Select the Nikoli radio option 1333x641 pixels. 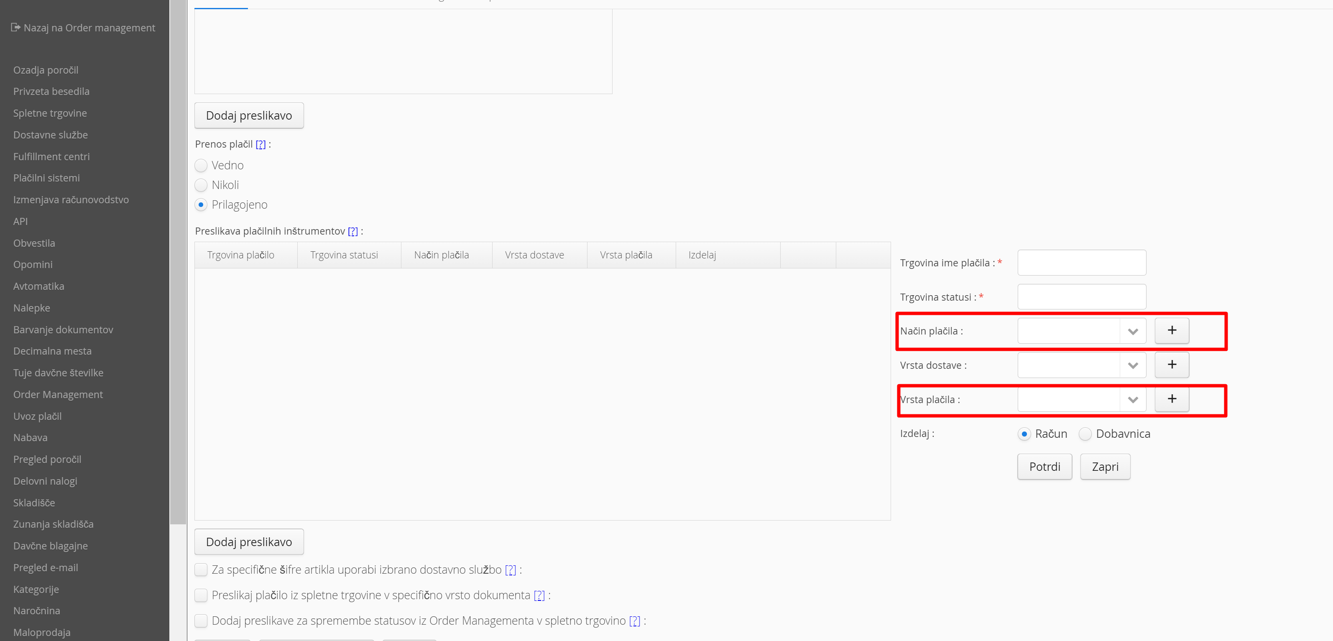(x=201, y=185)
